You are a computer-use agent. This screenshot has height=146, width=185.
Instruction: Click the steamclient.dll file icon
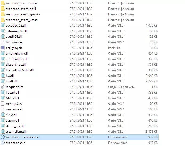click(3, 131)
